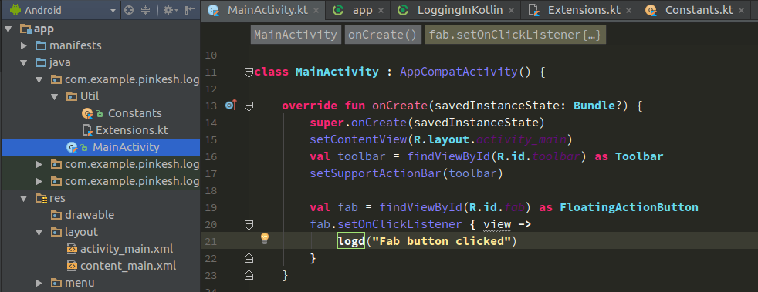Click activity_main reference on line 15
The image size is (758, 292).
coord(521,140)
